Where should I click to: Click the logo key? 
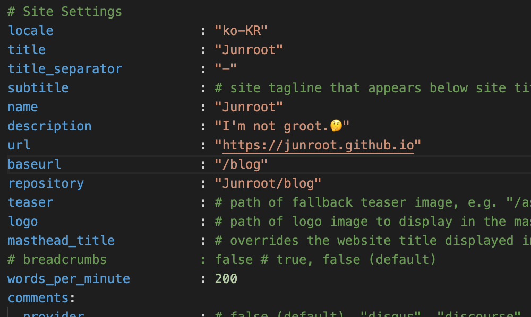[x=23, y=222]
